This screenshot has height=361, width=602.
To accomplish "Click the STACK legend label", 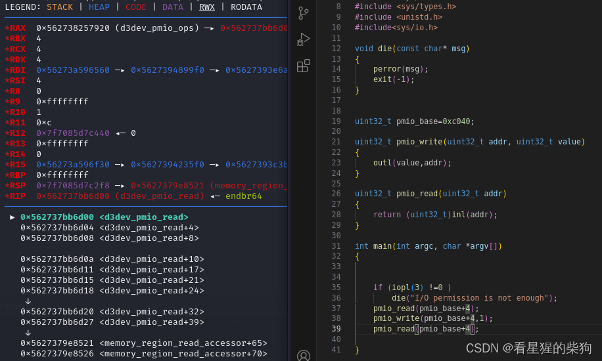I will (60, 7).
